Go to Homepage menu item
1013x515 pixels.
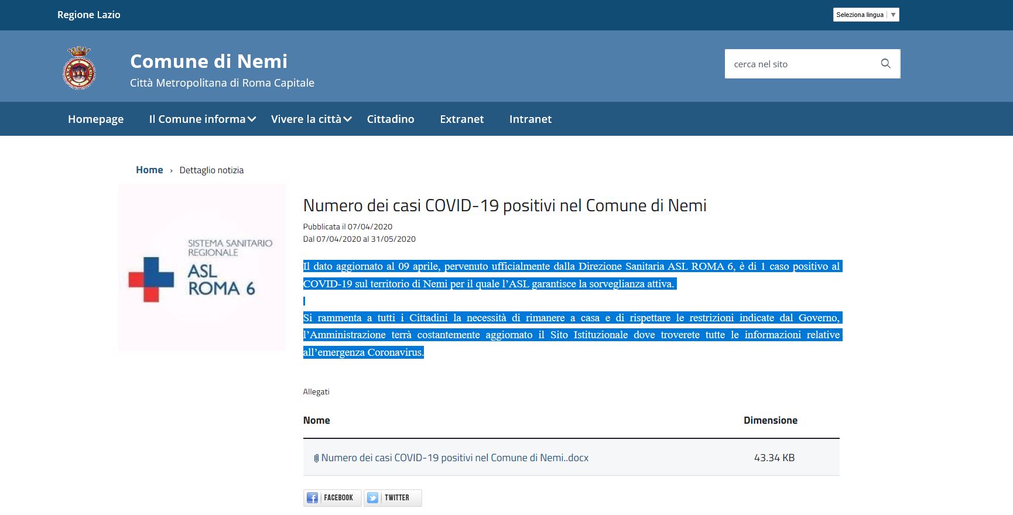pyautogui.click(x=95, y=119)
